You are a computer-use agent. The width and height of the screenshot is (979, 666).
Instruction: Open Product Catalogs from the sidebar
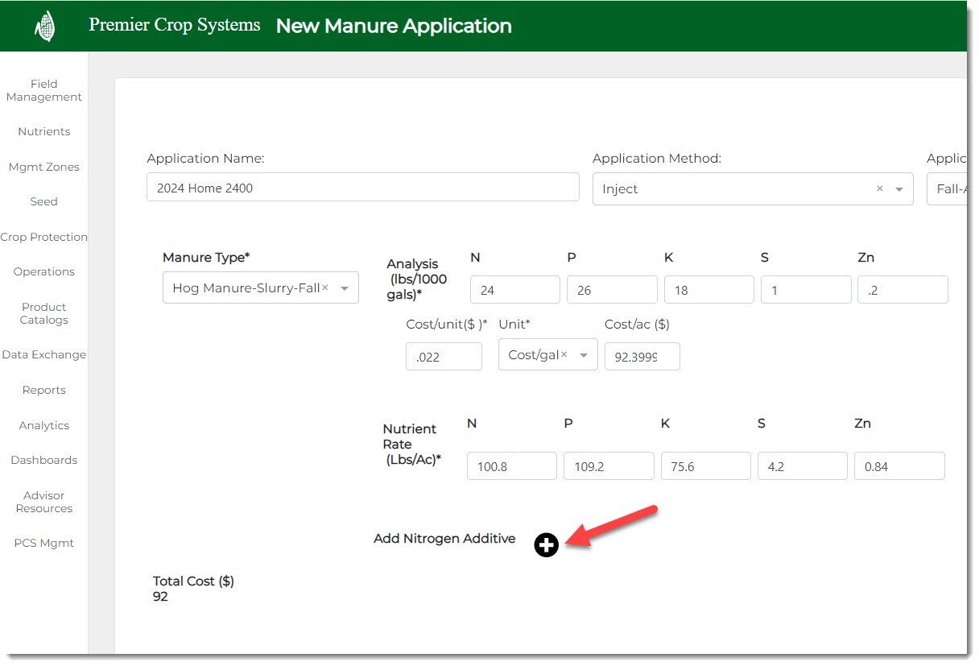point(44,313)
